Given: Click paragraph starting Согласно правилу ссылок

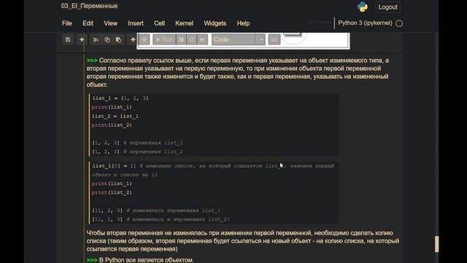Looking at the screenshot, I should (238, 72).
